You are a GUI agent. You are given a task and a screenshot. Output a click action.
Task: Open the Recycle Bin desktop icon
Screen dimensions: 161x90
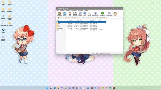coord(3,17)
